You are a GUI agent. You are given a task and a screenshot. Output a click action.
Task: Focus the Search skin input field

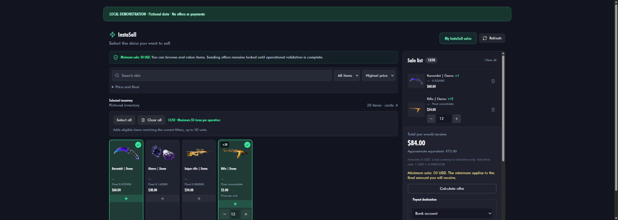(x=222, y=76)
